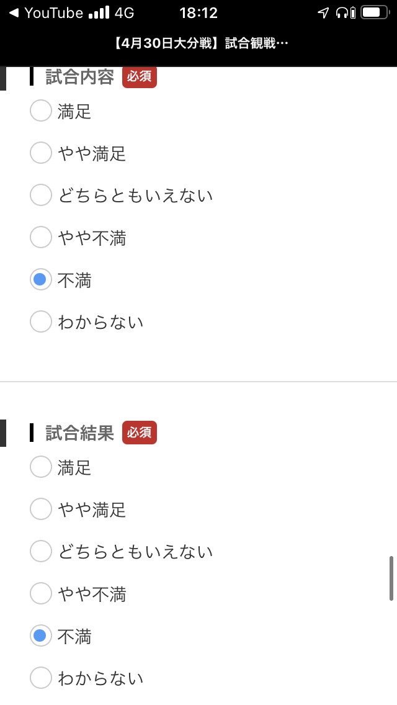Select 満足 under 試合結果
The height and width of the screenshot is (705, 397).
click(x=41, y=467)
